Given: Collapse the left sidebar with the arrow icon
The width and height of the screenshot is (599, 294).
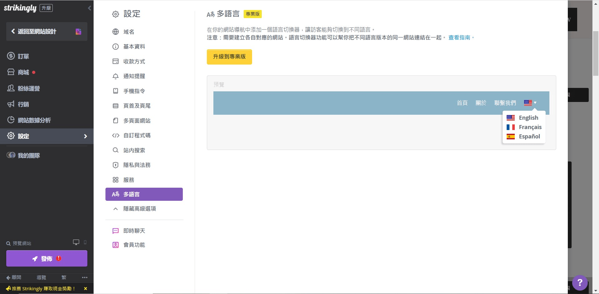Looking at the screenshot, I should click(90, 8).
